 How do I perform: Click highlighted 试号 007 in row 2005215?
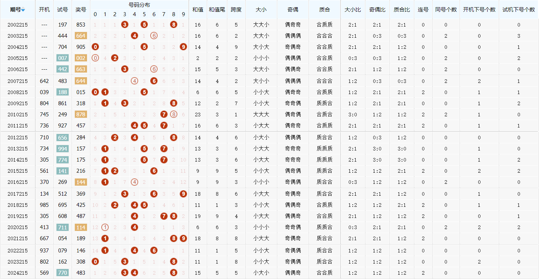tap(63, 58)
